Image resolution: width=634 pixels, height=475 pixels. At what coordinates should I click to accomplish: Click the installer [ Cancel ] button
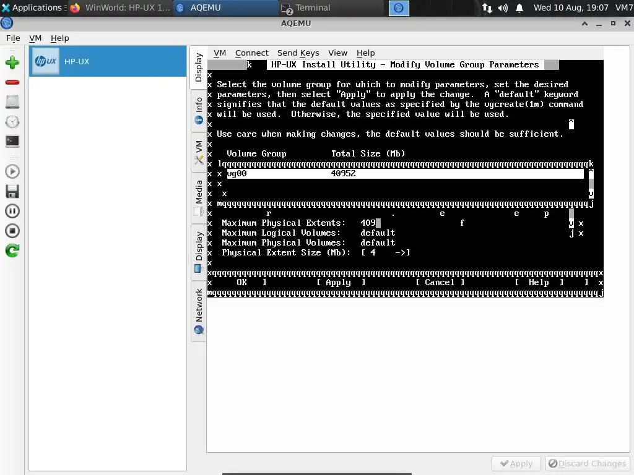point(440,282)
